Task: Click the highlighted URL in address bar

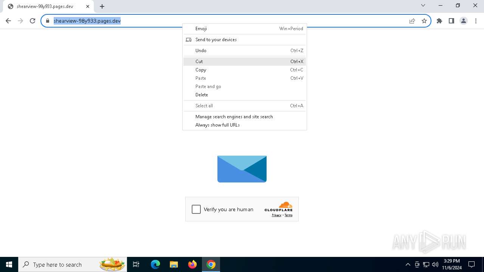Action: 87,21
